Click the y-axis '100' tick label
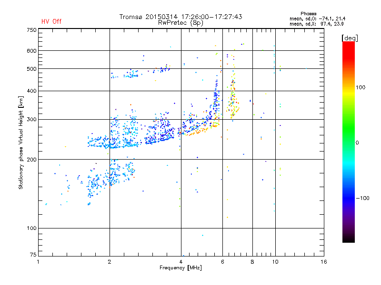Screen dimensions: 381x285 (31, 228)
